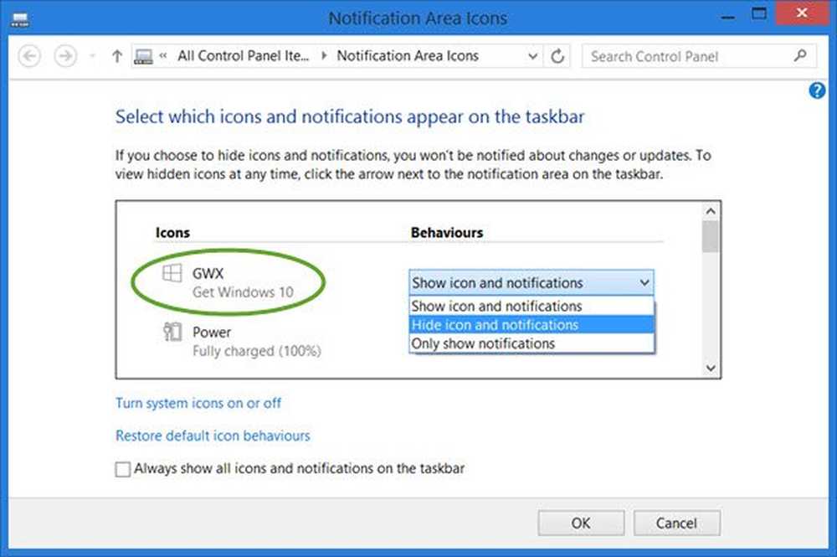837x557 pixels.
Task: Click the Search Control Panel field
Action: click(x=686, y=56)
